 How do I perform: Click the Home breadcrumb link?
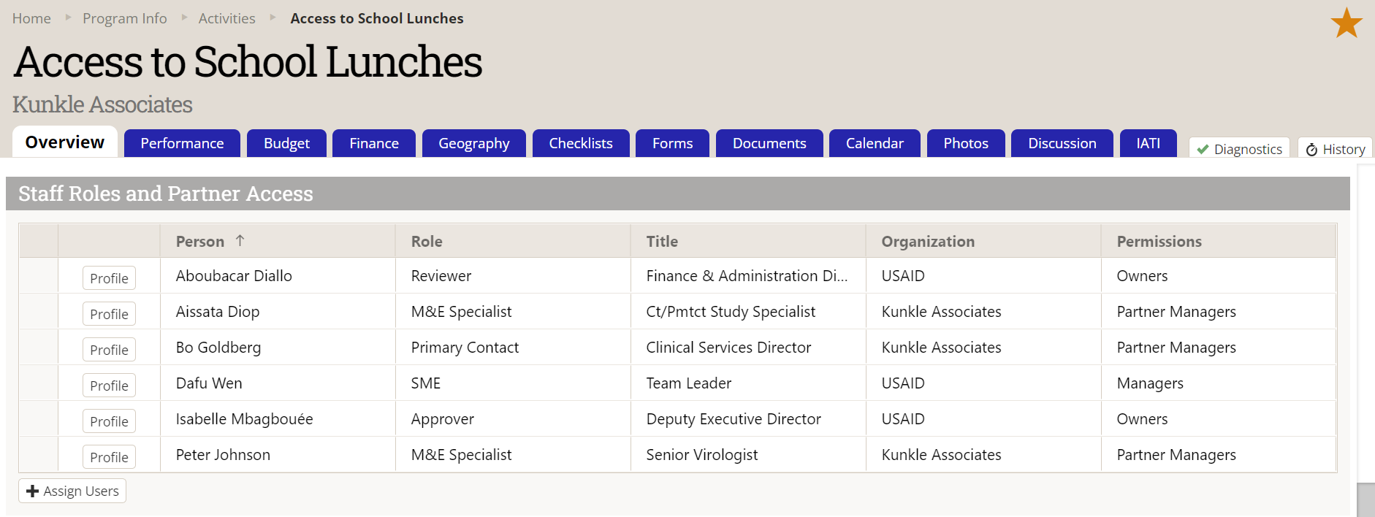pos(31,18)
